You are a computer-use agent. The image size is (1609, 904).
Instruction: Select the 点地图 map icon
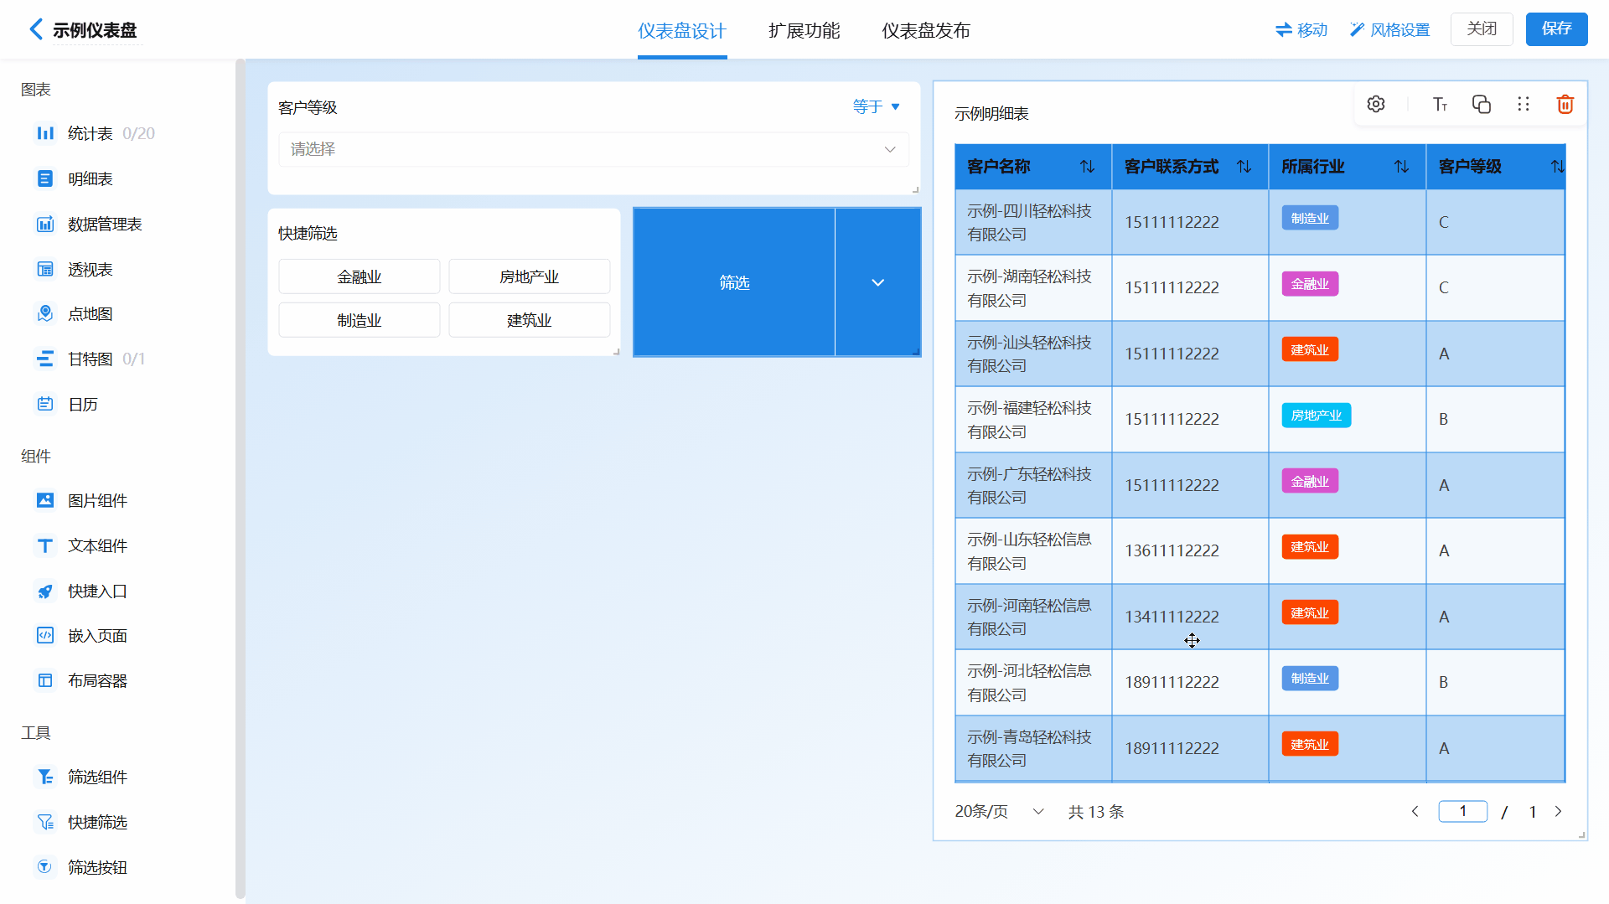(x=45, y=313)
